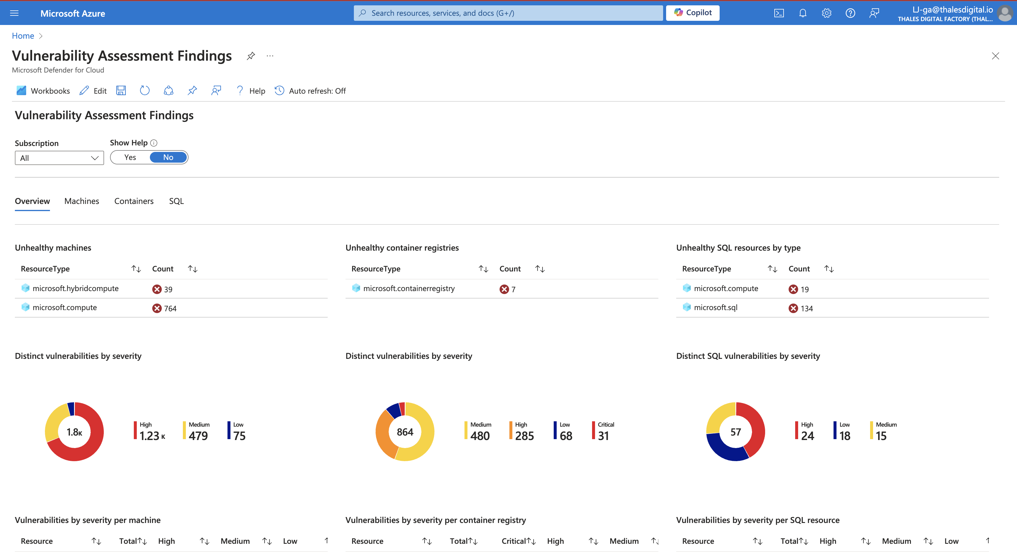Click the High 285 container legend item
1017x553 pixels.
tap(522, 431)
